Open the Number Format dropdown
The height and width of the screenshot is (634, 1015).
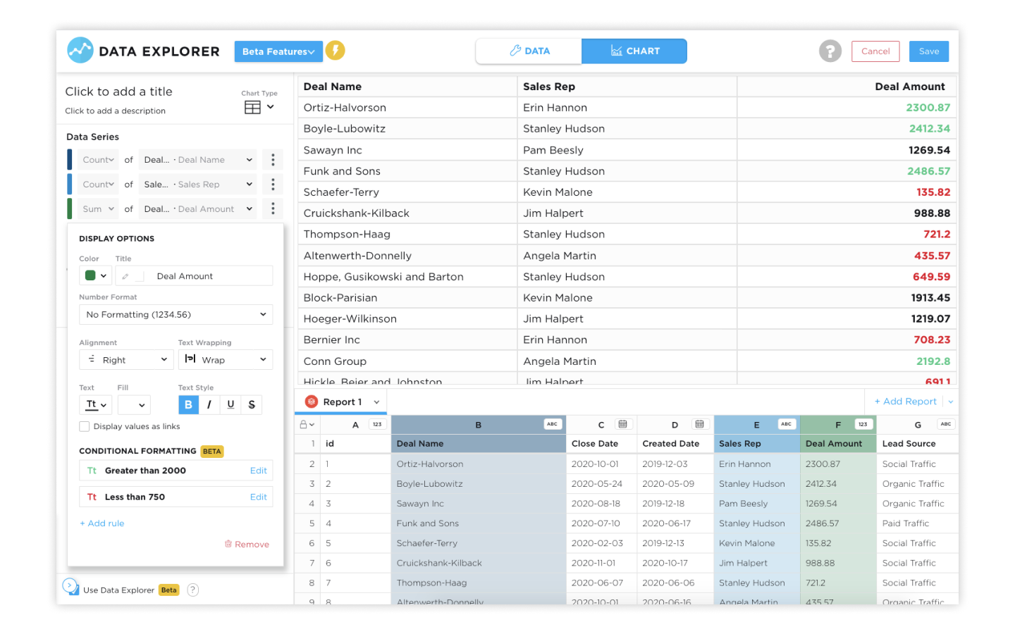(x=176, y=315)
